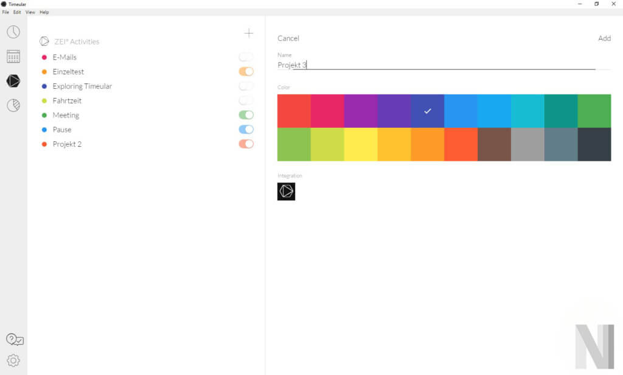Screen dimensions: 623x375
Task: Click the plus icon to add activity
Action: click(x=248, y=33)
